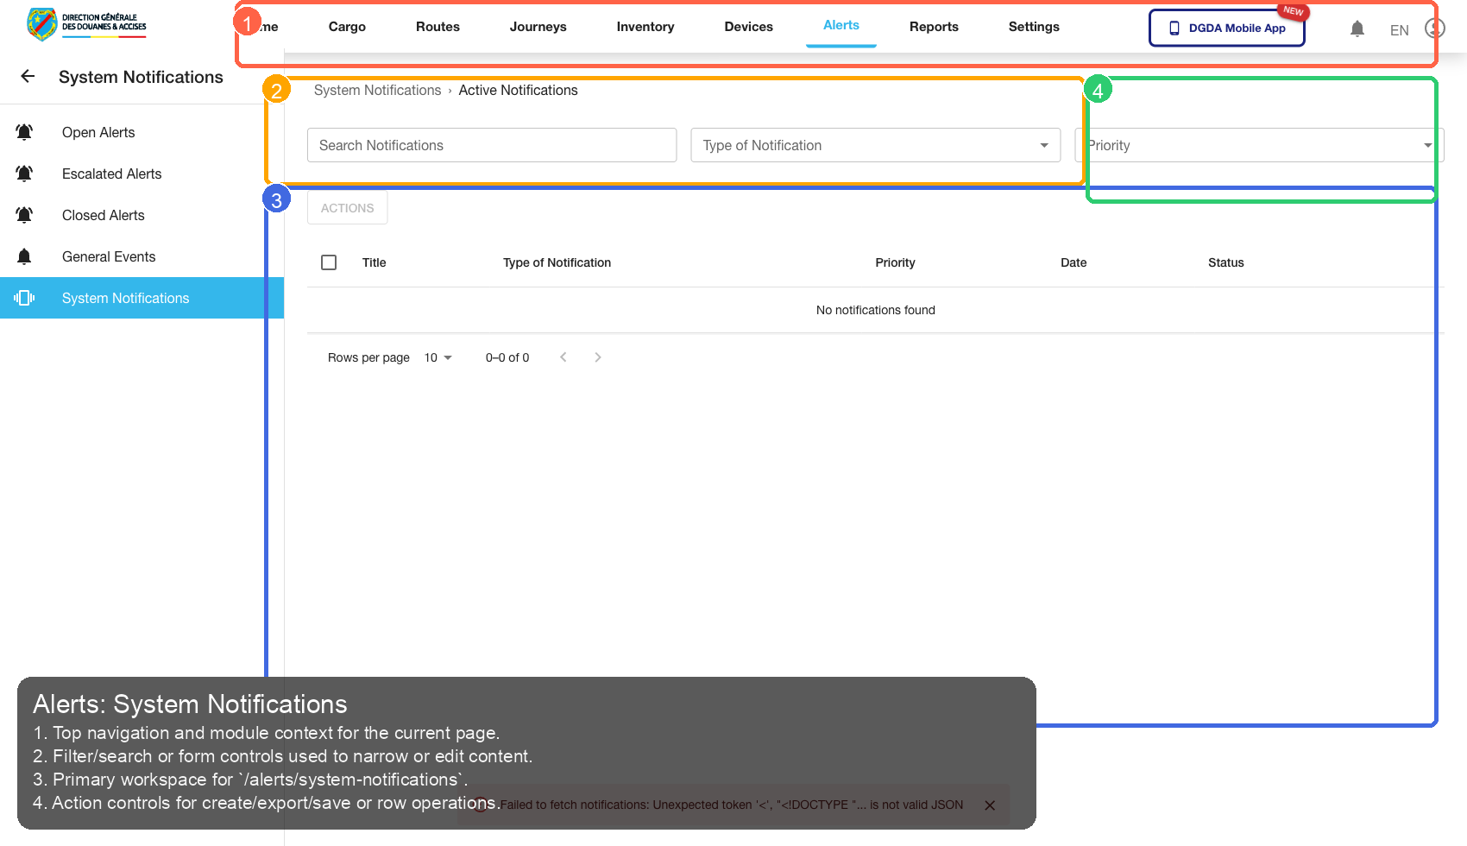Open the DGDA Mobile App button
Viewport: 1467px width, 846px height.
pyautogui.click(x=1226, y=28)
